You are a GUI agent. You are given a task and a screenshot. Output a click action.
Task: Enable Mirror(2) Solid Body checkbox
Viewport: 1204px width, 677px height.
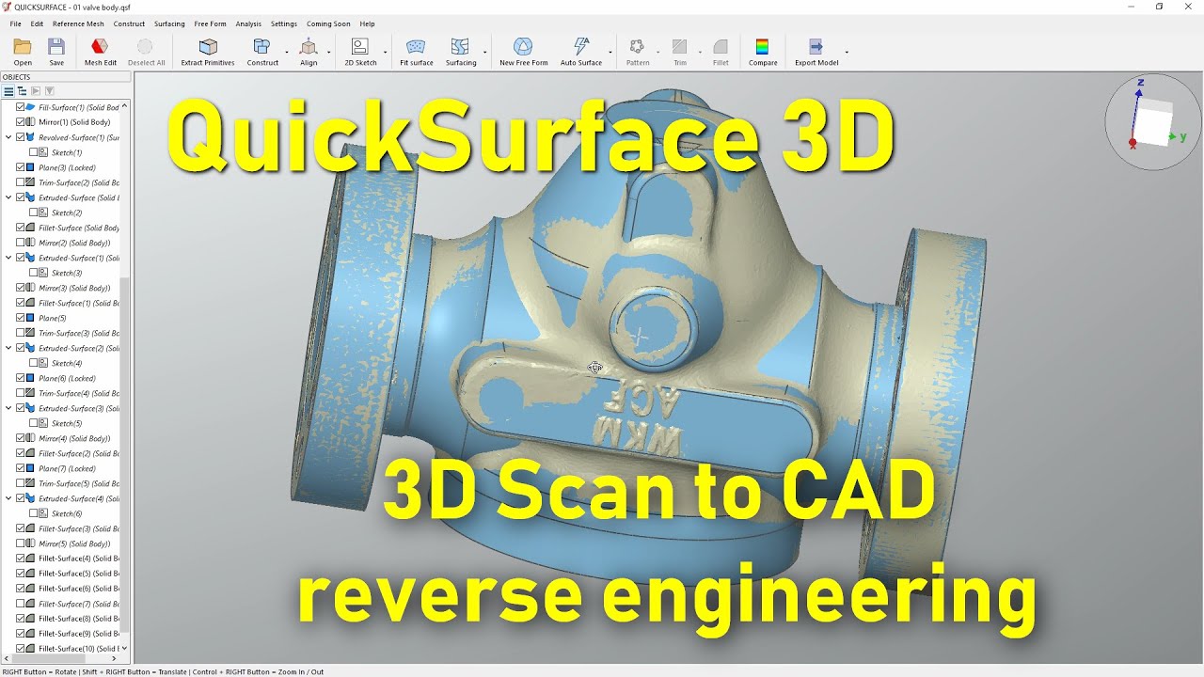click(21, 243)
